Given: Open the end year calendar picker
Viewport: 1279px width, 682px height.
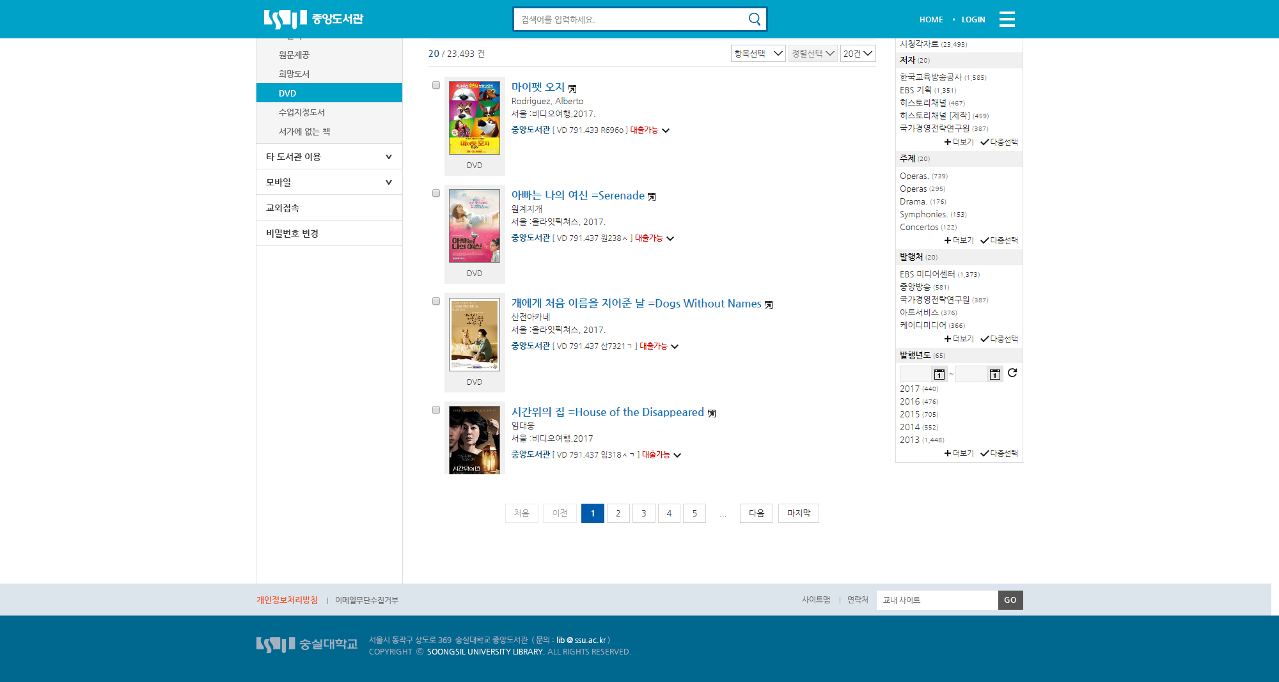Looking at the screenshot, I should point(994,375).
